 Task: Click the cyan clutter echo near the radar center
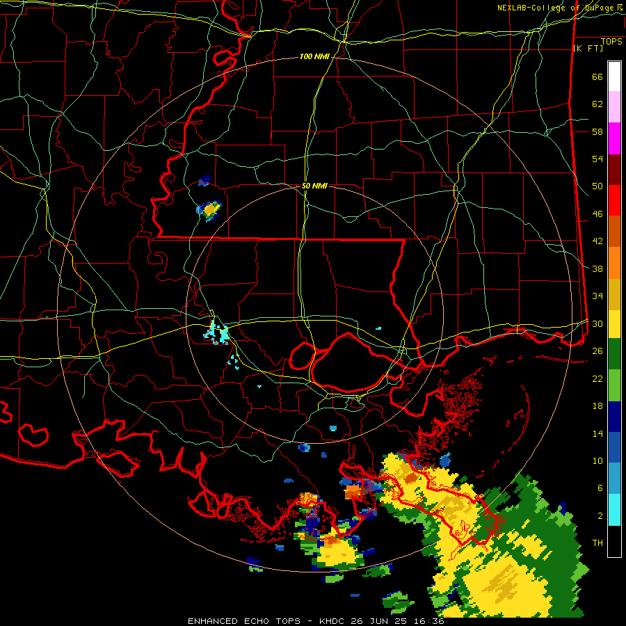(x=217, y=333)
